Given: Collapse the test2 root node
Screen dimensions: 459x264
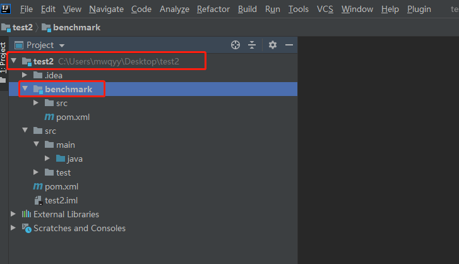Looking at the screenshot, I should click(x=13, y=61).
